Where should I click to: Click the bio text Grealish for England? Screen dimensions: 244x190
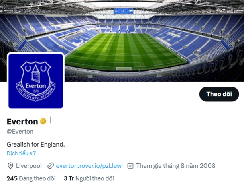pos(36,144)
